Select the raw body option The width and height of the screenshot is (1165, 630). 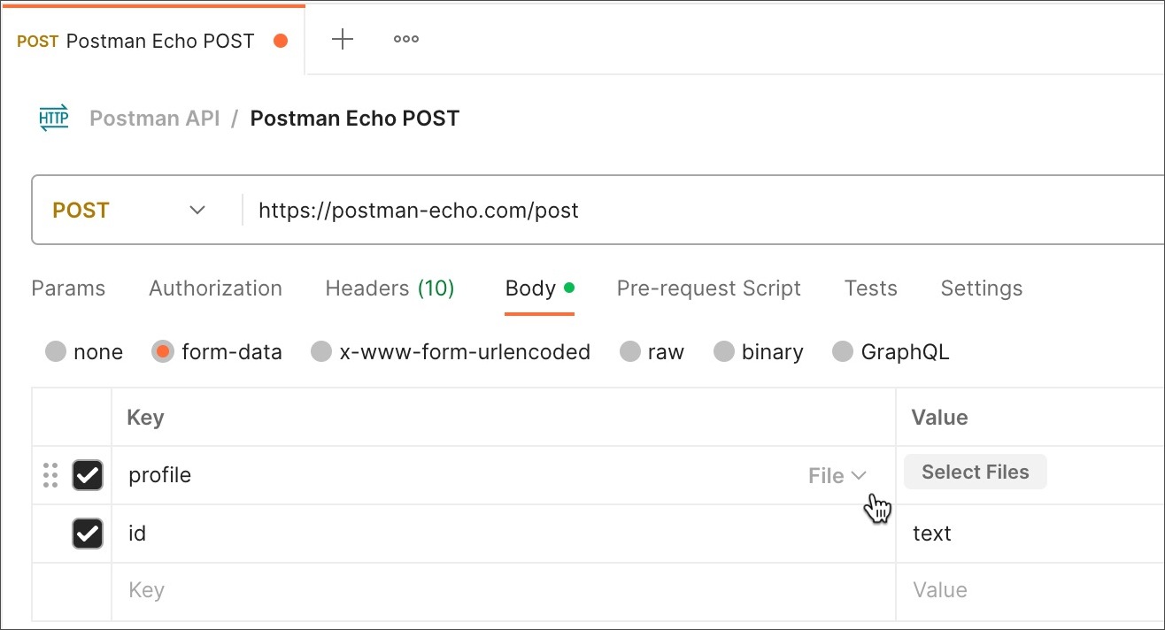pos(630,352)
